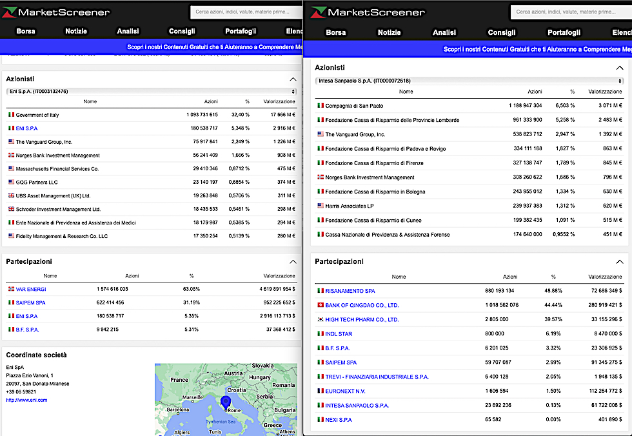Open the Analisi menu in the Intesa Sanpaolo window
This screenshot has width=632, height=436.
(x=444, y=32)
